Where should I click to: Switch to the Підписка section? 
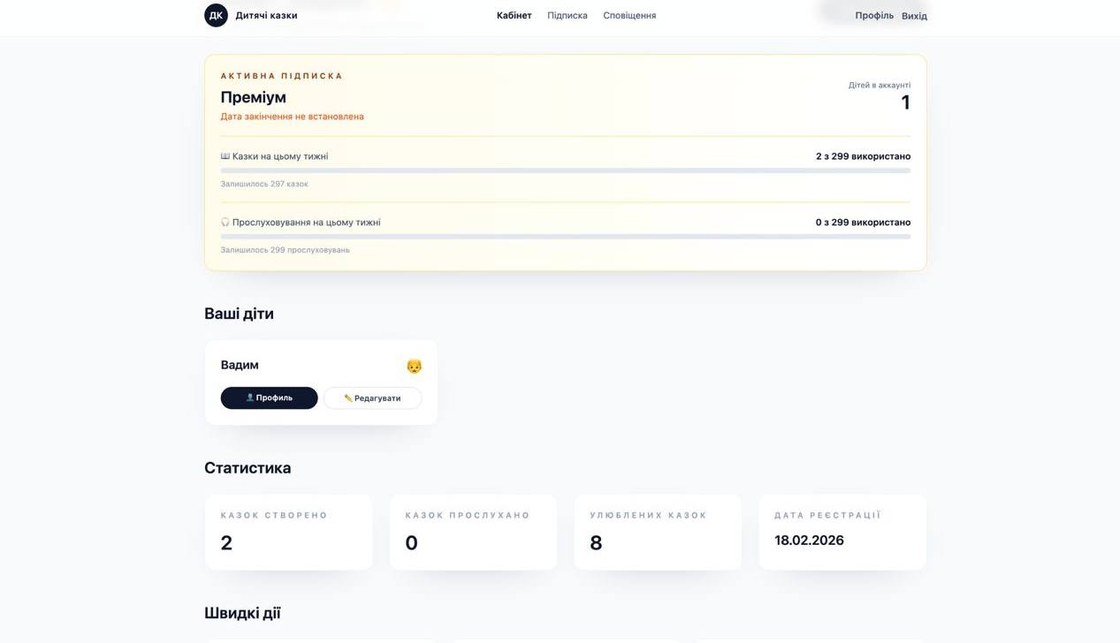[566, 13]
